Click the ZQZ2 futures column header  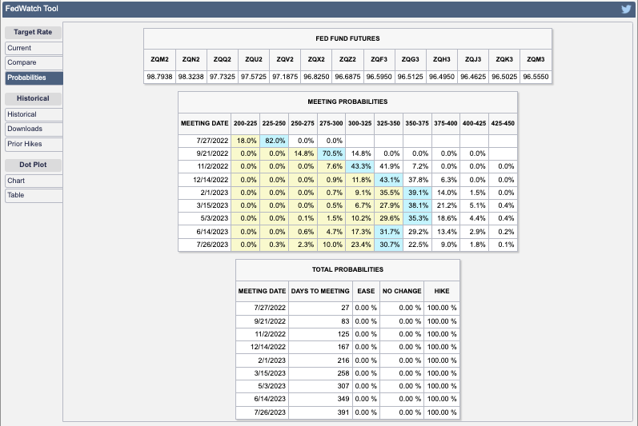(x=347, y=59)
